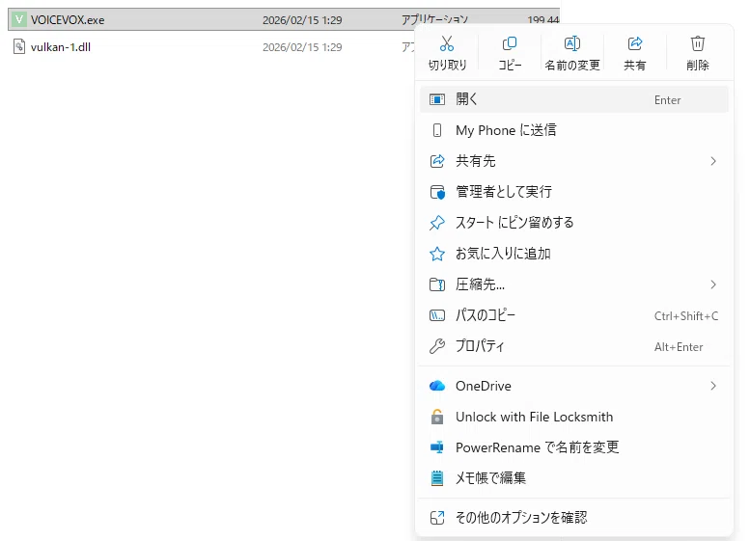Click the notepad icon beside メモ帳で編集
Viewport: 750px width, 541px height.
[x=437, y=478]
